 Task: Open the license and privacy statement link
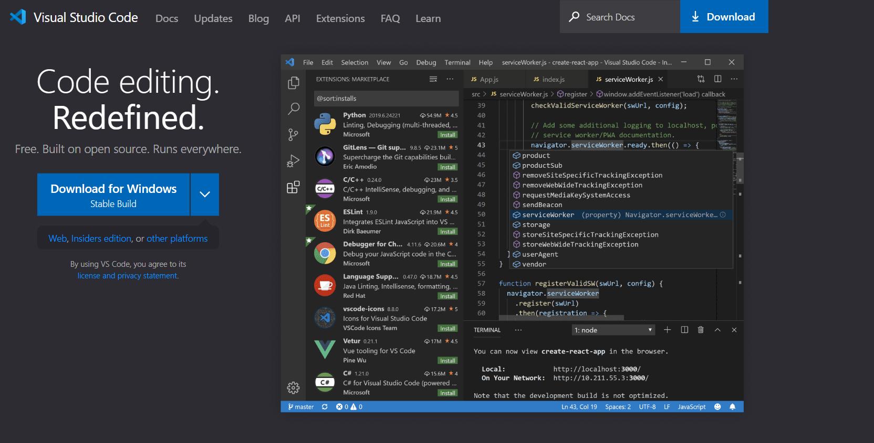128,276
